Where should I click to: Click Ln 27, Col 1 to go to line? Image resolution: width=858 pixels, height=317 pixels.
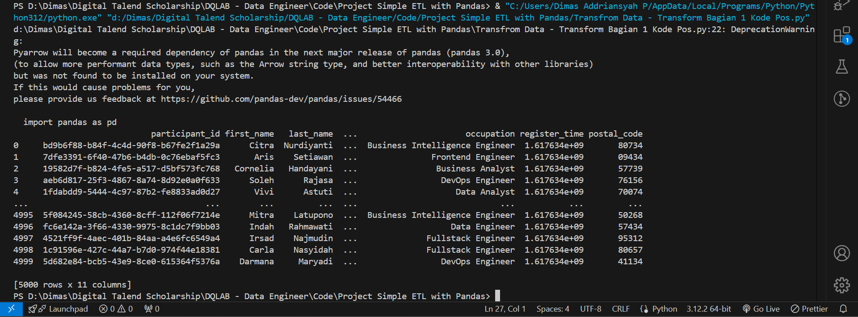coord(505,309)
